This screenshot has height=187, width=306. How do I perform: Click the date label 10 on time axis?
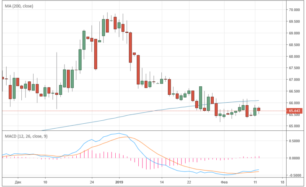45,182
